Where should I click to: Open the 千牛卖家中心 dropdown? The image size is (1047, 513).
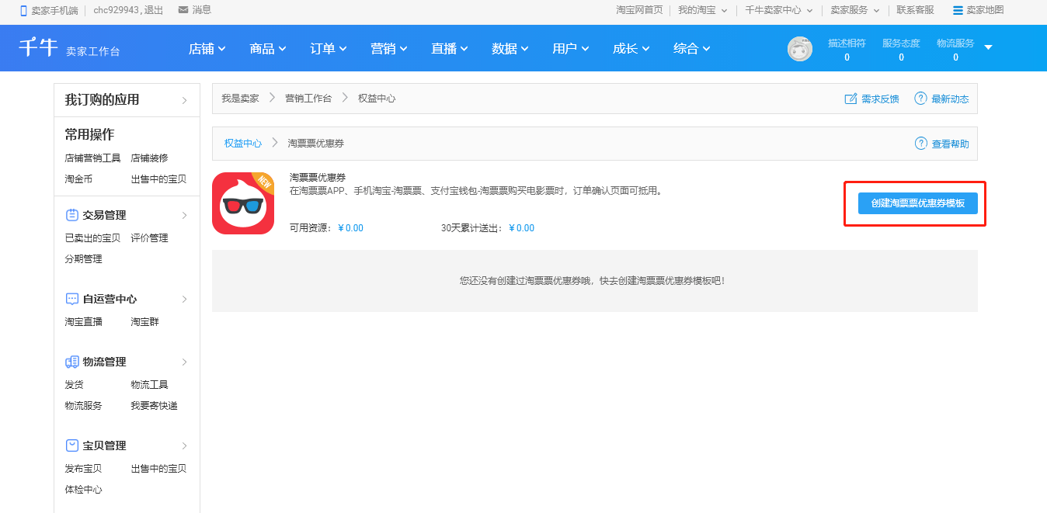(778, 10)
